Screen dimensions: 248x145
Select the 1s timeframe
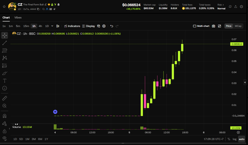coord(4,26)
